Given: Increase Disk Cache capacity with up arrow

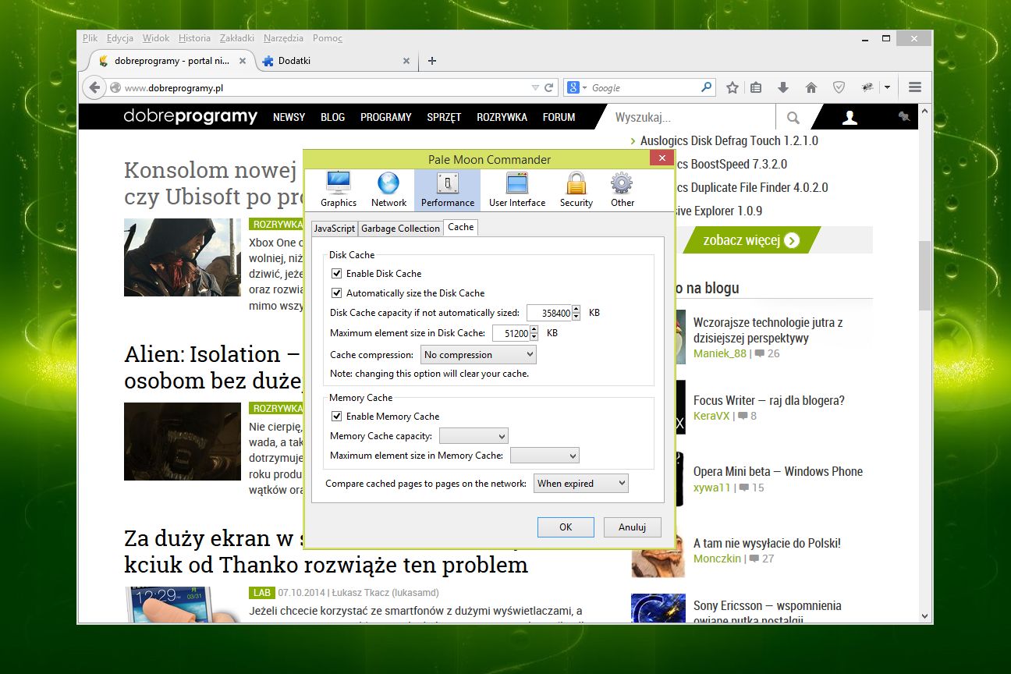Looking at the screenshot, I should click(576, 309).
